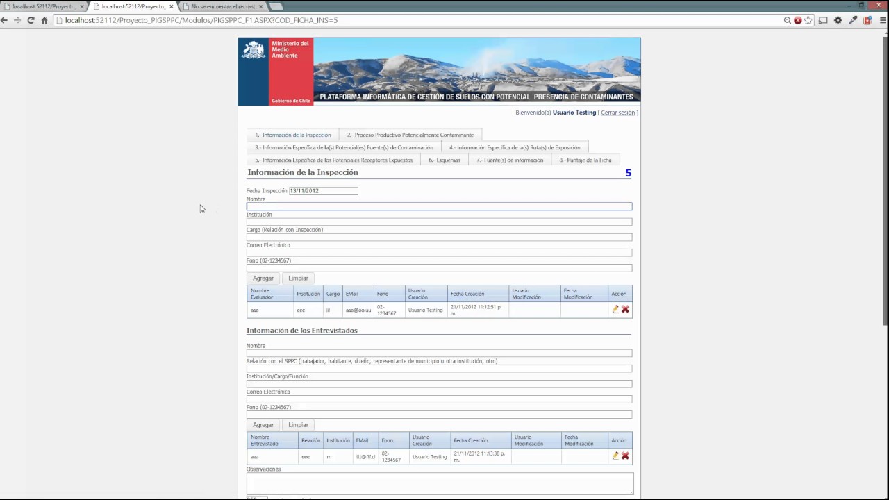Screen dimensions: 889x500
Task: Go back with the browser back arrow
Action: pos(5,20)
